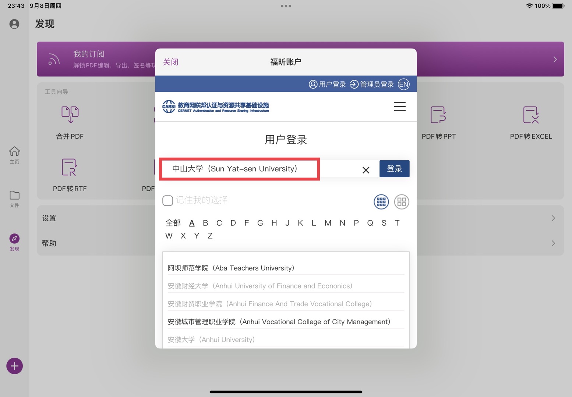Check the battery status icon
This screenshot has height=397, width=572.
coord(558,6)
